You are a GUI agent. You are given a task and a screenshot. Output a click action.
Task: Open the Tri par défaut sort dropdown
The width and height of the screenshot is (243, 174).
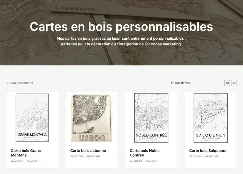tap(196, 83)
